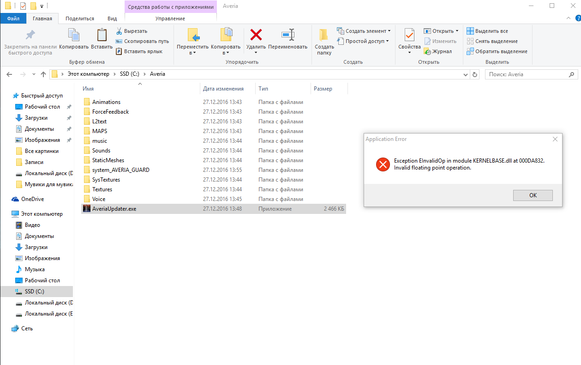581x365 pixels.
Task: Click the red Удалить X icon
Action: point(256,35)
